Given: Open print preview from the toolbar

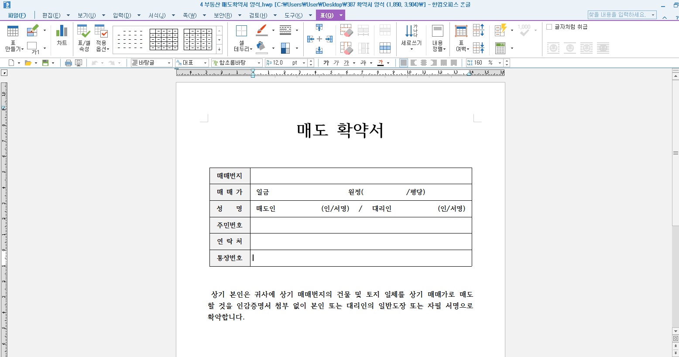Looking at the screenshot, I should tap(79, 63).
